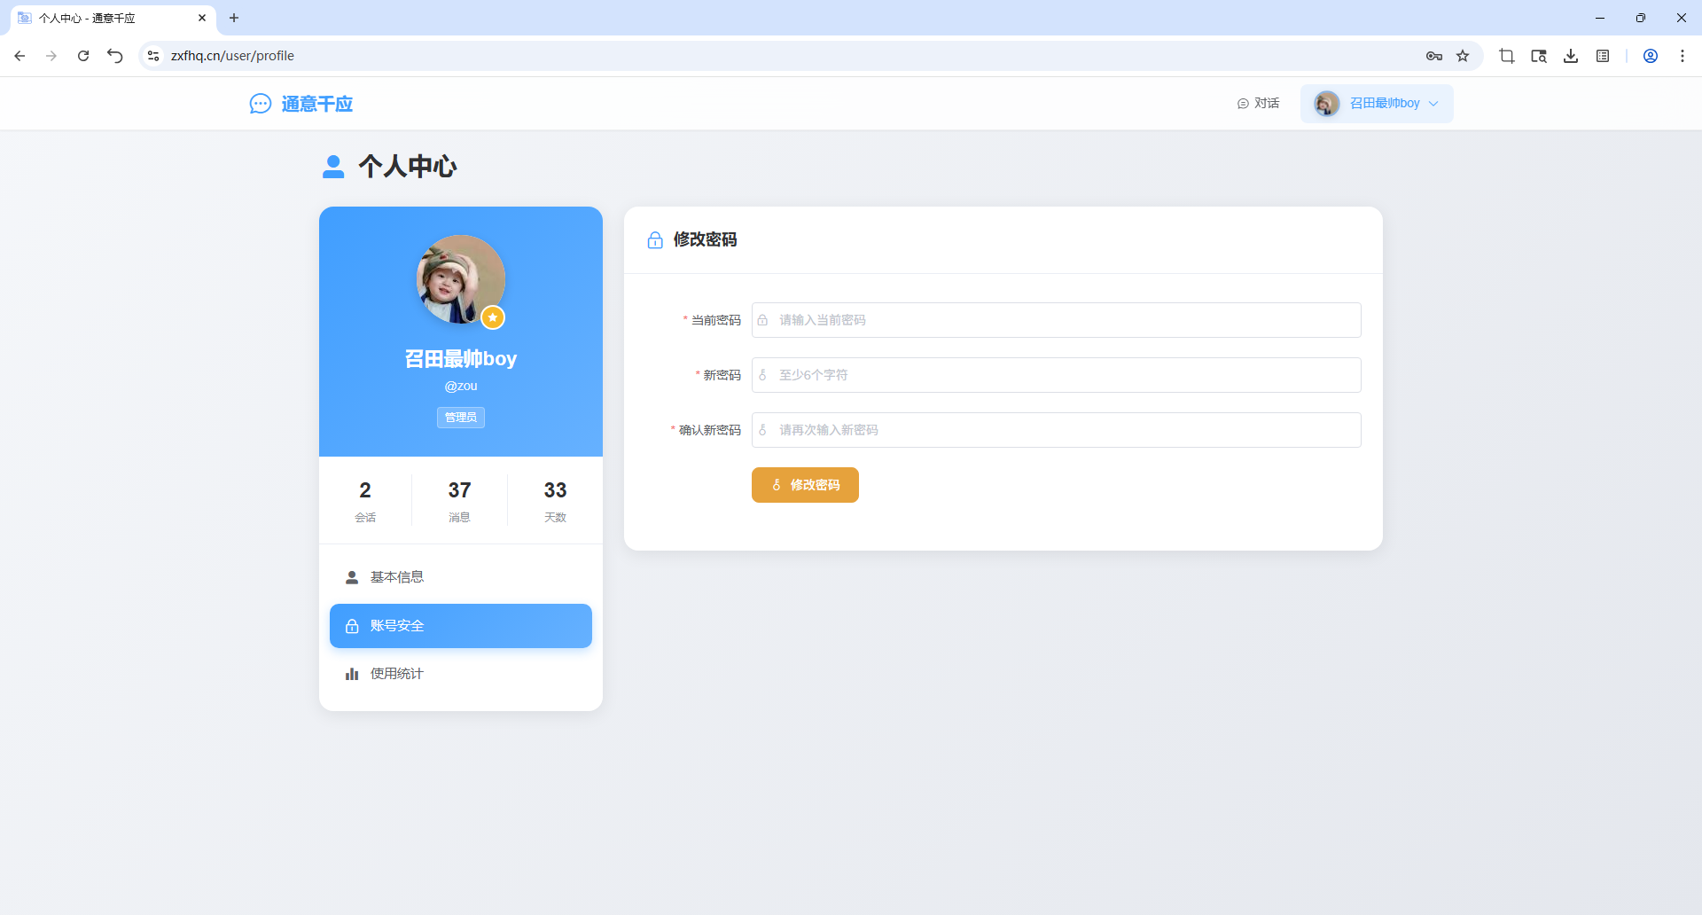Click the 通意千应 chat bubble logo
This screenshot has width=1702, height=915.
tap(261, 104)
